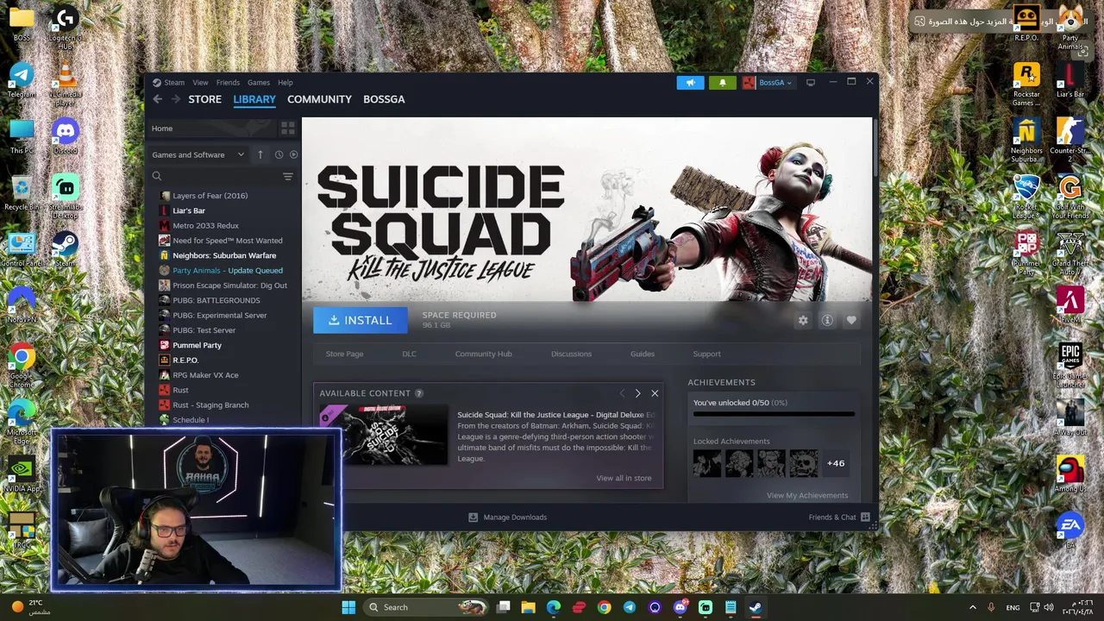This screenshot has width=1104, height=621.
Task: Filter ready-to-play games via play icon
Action: click(x=293, y=154)
